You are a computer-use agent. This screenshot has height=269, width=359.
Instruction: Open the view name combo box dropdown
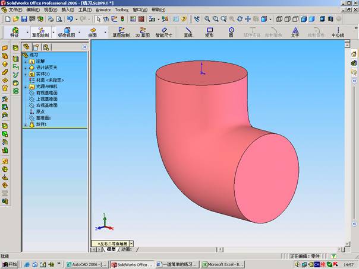[x=131, y=244]
